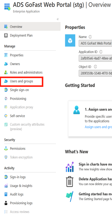
Task: Open the Deployment Plan book icon
Action: coord(6,35)
